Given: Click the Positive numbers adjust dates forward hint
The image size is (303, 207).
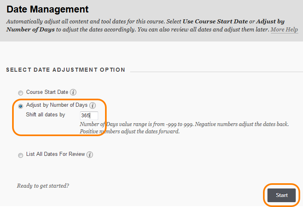Looking at the screenshot, I should 130,132.
